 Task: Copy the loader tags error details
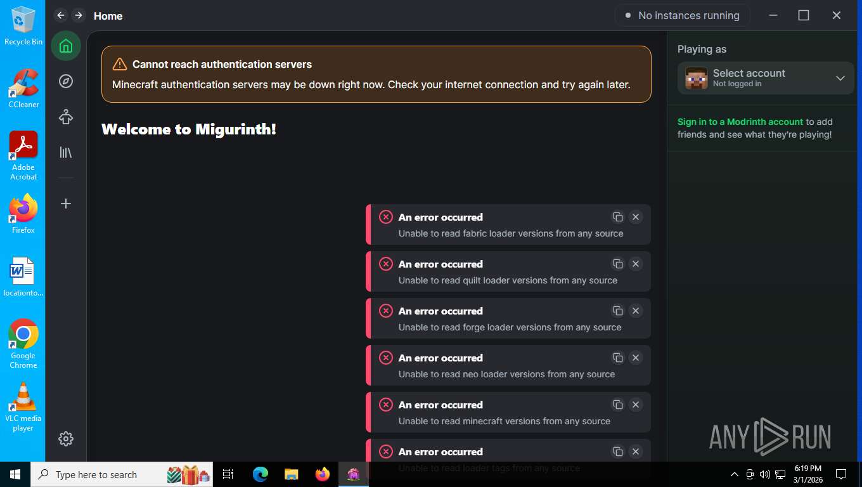click(618, 451)
